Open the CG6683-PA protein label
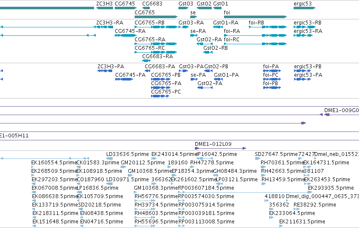 tap(160, 67)
